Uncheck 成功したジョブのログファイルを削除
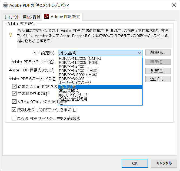The height and width of the screenshot is (171, 180). click(14, 110)
